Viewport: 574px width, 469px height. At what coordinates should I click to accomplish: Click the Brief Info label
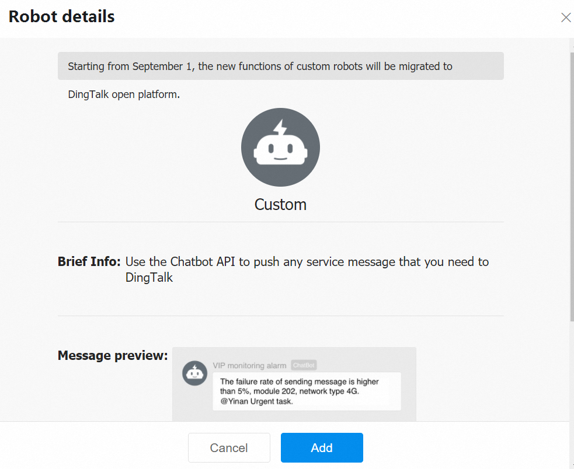coord(89,261)
